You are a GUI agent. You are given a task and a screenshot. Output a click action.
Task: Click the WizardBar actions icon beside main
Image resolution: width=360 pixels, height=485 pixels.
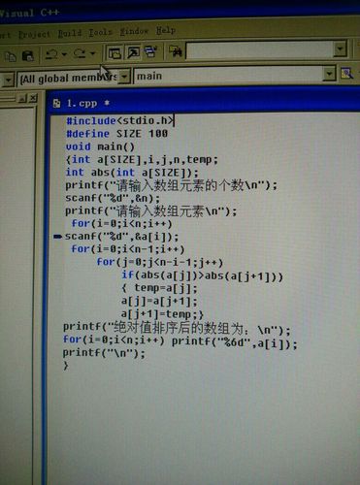[346, 74]
